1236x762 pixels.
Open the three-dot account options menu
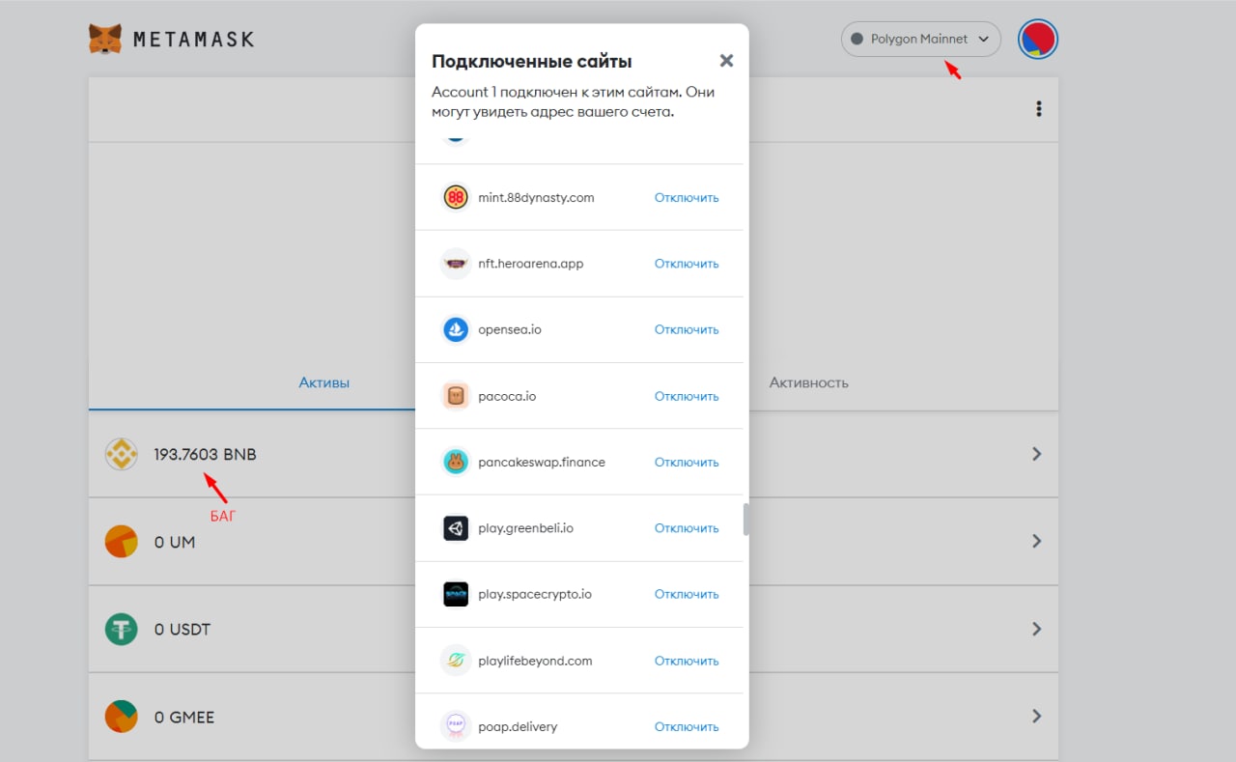tap(1038, 109)
